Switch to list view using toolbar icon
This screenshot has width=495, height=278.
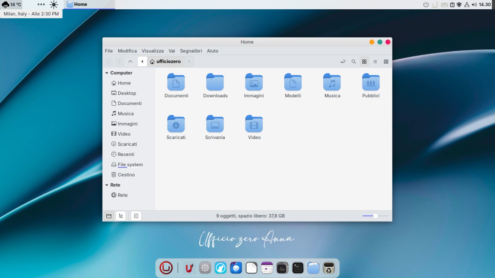[x=375, y=61]
